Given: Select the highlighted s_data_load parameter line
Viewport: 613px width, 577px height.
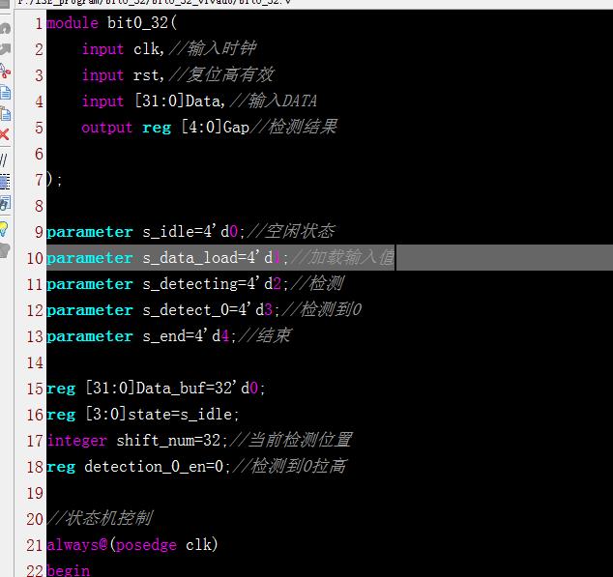Looking at the screenshot, I should 219,258.
